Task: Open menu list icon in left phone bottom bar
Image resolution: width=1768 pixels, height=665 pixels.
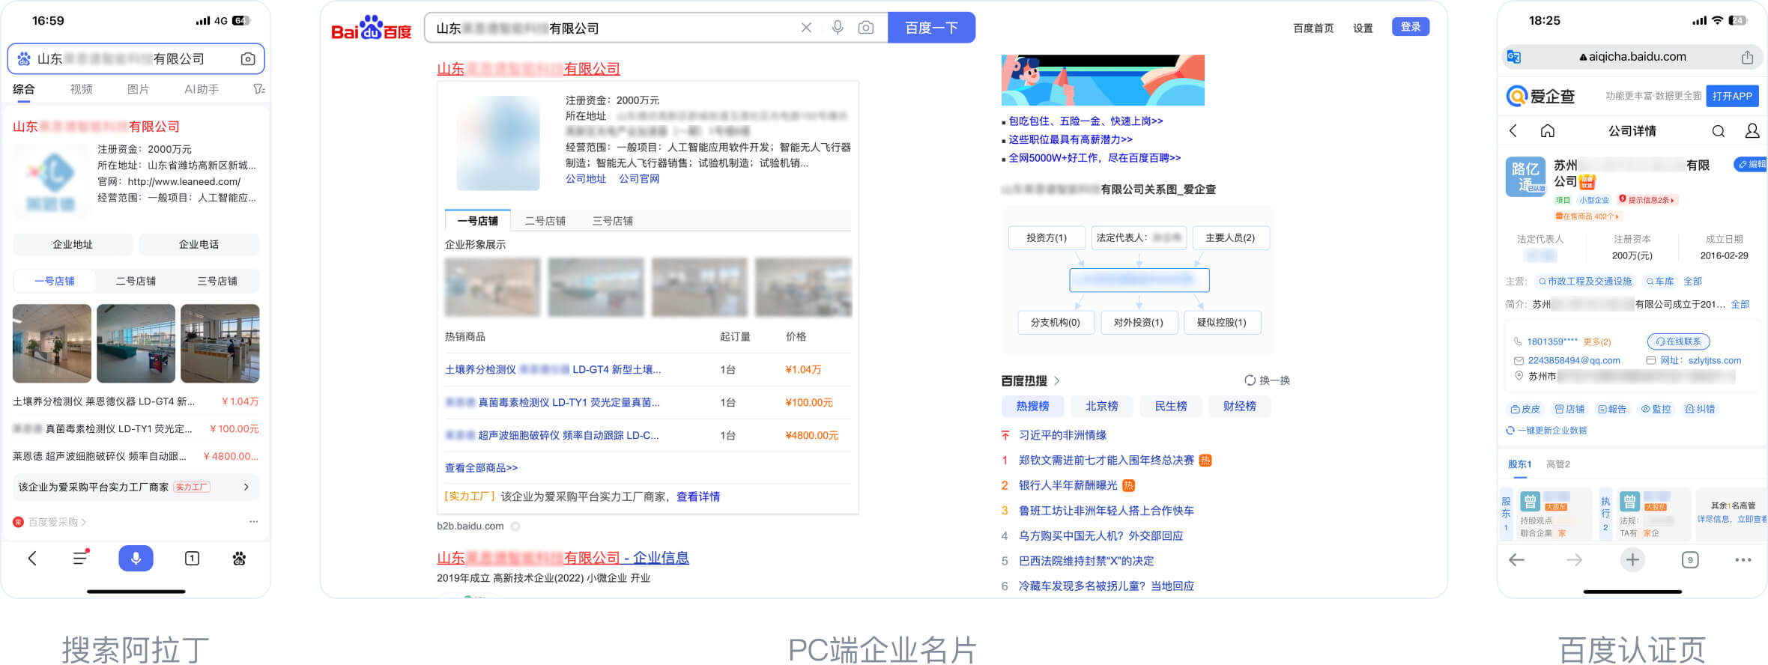Action: 81,557
